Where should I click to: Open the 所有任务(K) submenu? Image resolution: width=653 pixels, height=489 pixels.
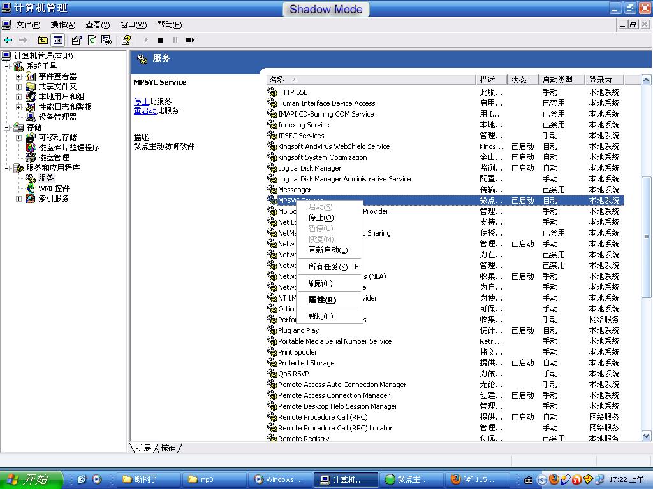click(329, 267)
